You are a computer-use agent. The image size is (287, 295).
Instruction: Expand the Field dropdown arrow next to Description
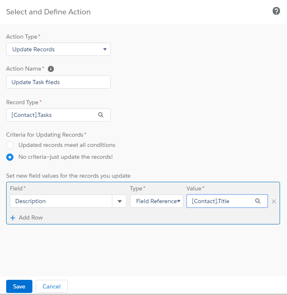pyautogui.click(x=120, y=201)
